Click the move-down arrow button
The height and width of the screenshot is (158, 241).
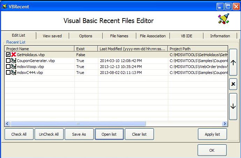click(233, 106)
